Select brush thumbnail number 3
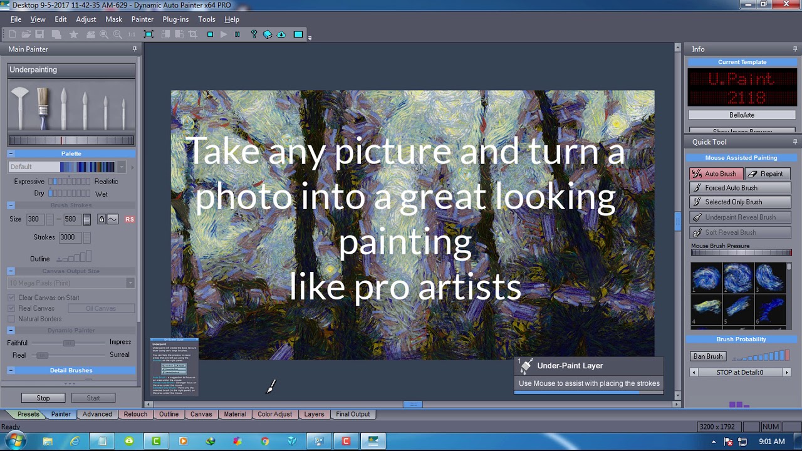This screenshot has height=451, width=802. pyautogui.click(x=770, y=278)
